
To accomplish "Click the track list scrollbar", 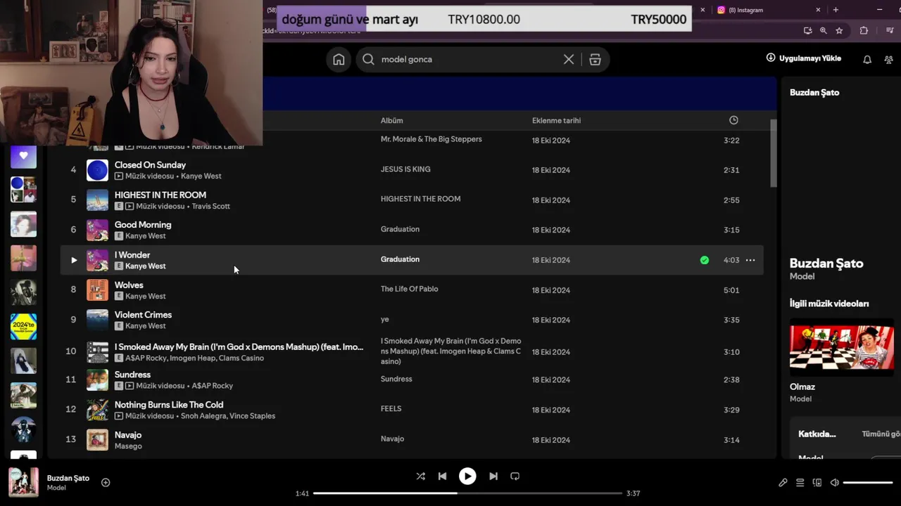I will click(x=774, y=153).
